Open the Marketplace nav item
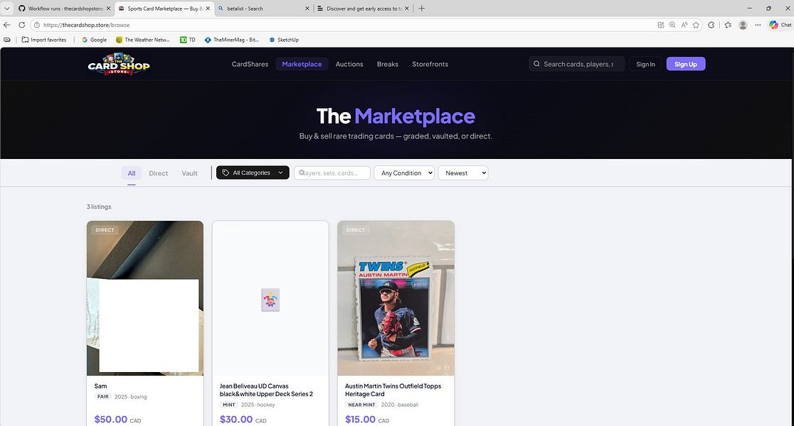Screen dimensions: 794x426 (302, 64)
